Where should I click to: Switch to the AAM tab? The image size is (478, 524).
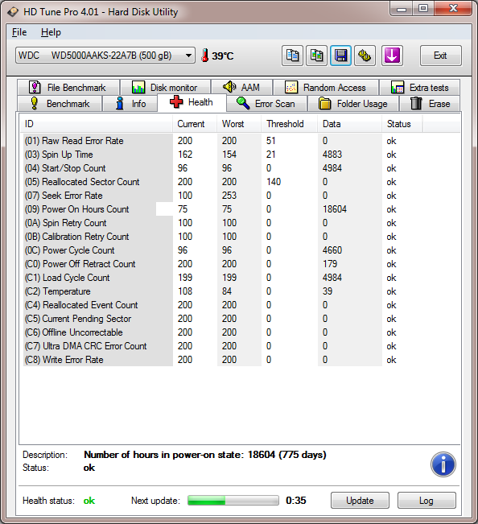(x=241, y=88)
